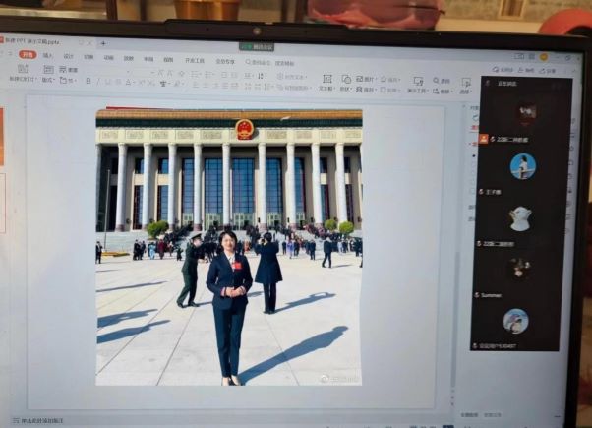Viewport: 592px width, 428px height.
Task: Click the command search field
Action: [x=269, y=63]
